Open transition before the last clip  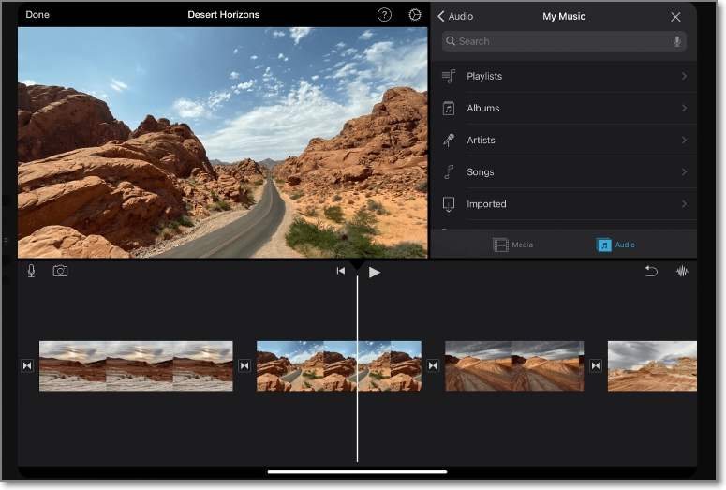point(596,366)
